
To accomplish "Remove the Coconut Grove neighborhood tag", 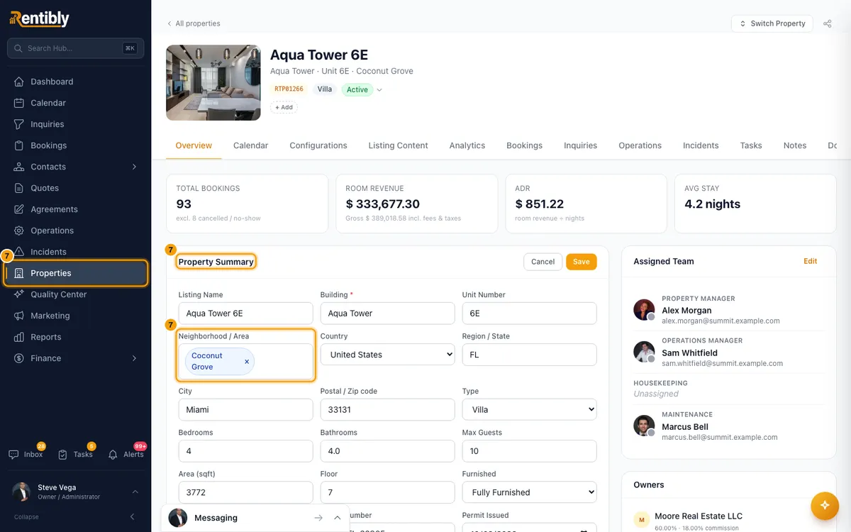I will coord(247,361).
